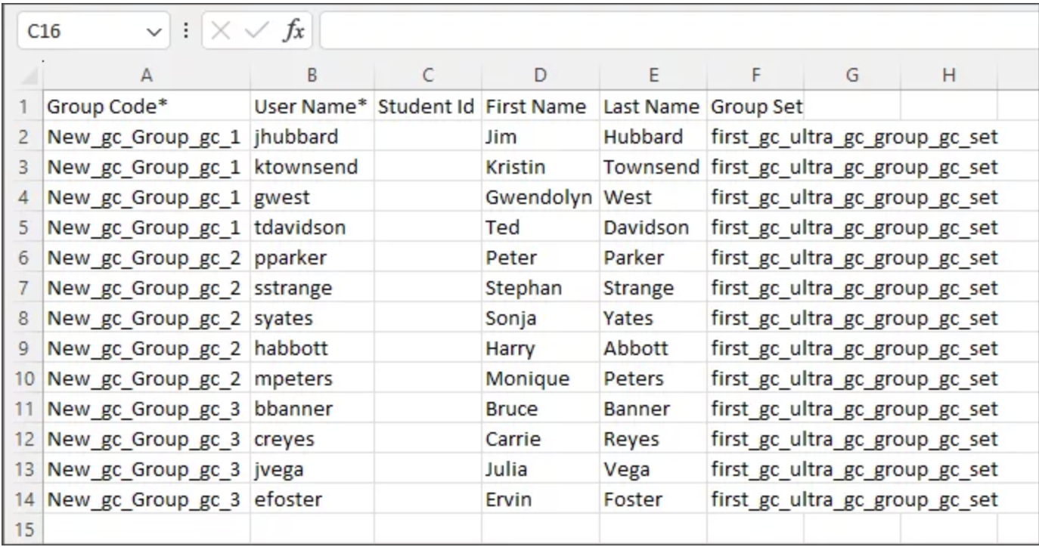Select row 1 header
Viewport: 1039px width, 547px height.
pos(21,107)
